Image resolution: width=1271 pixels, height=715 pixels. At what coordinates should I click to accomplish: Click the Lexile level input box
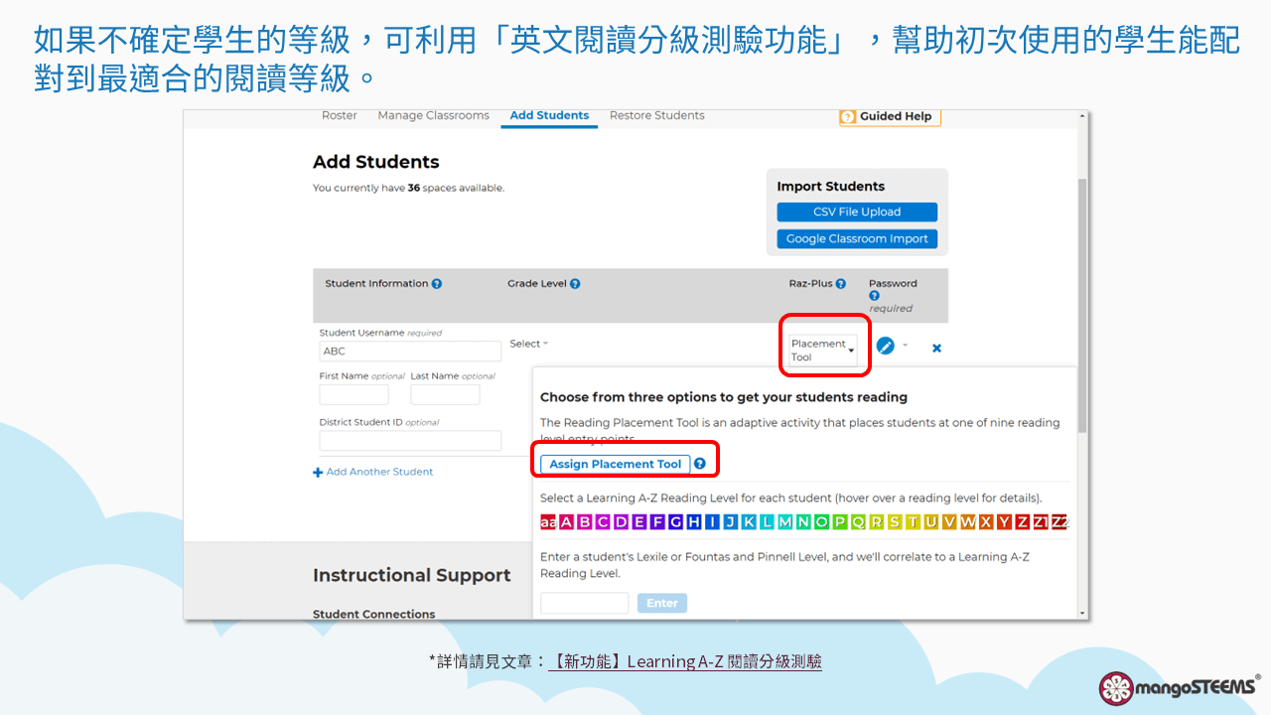click(585, 603)
